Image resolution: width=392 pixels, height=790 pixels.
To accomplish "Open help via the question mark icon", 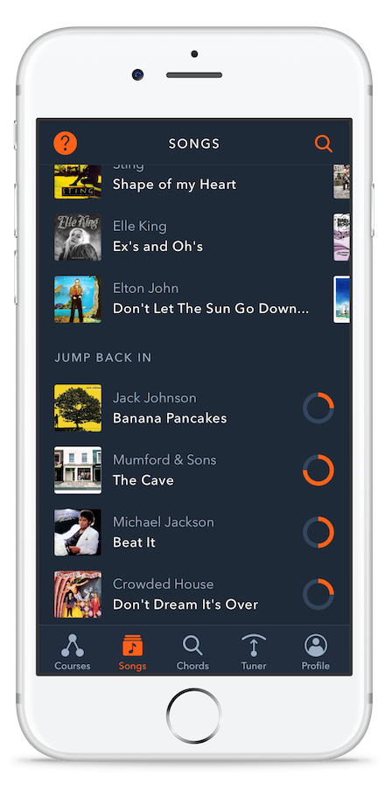I will [66, 143].
